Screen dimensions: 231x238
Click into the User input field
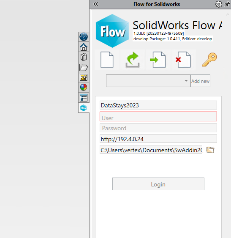[x=158, y=117]
